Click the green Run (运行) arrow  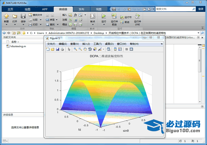tap(104, 16)
